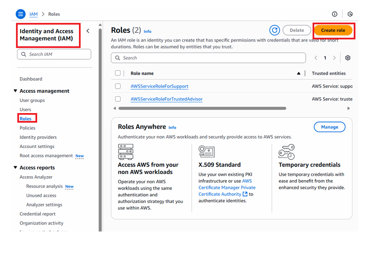Click the Search IAM input field
The height and width of the screenshot is (253, 368).
[x=54, y=54]
